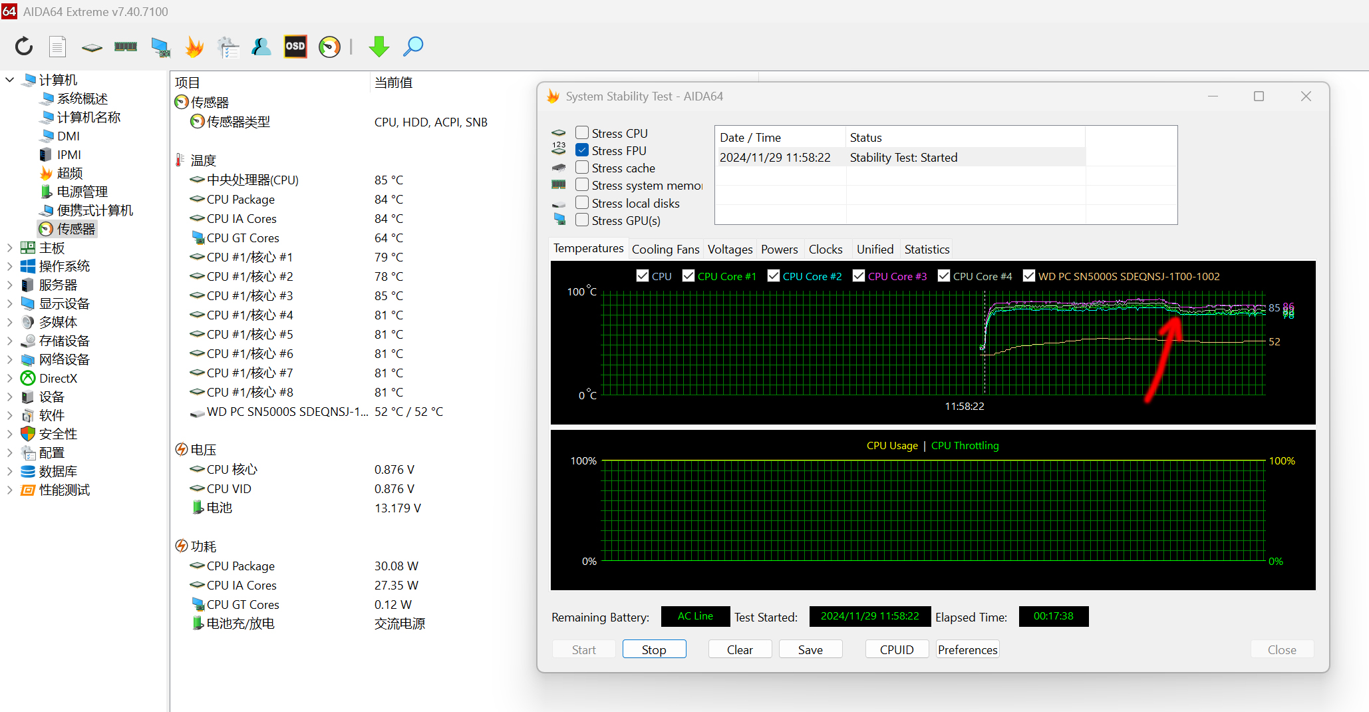Screen dimensions: 1369x712
Task: Open the Report page icon
Action: tap(58, 47)
